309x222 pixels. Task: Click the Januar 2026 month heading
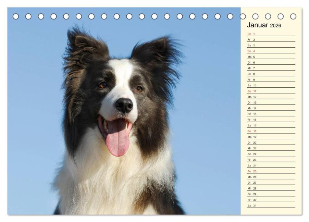click(x=264, y=25)
